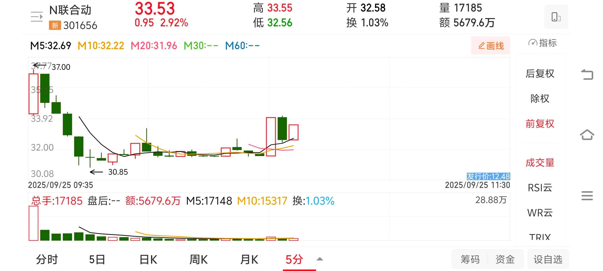Tap the Android home navigation icon
The height and width of the screenshot is (271, 603).
(587, 135)
